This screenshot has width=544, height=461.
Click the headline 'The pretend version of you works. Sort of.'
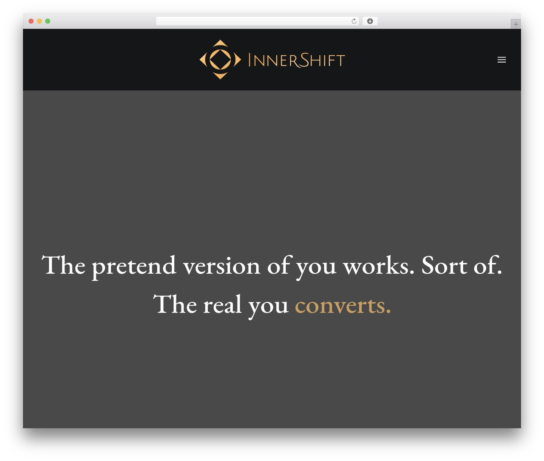(272, 266)
